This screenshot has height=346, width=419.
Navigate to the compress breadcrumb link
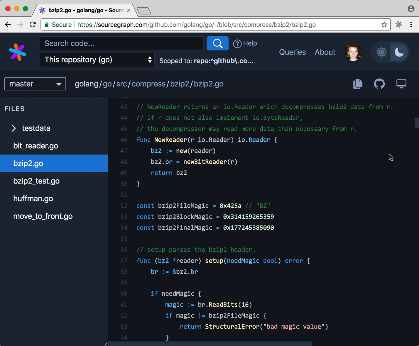point(148,84)
